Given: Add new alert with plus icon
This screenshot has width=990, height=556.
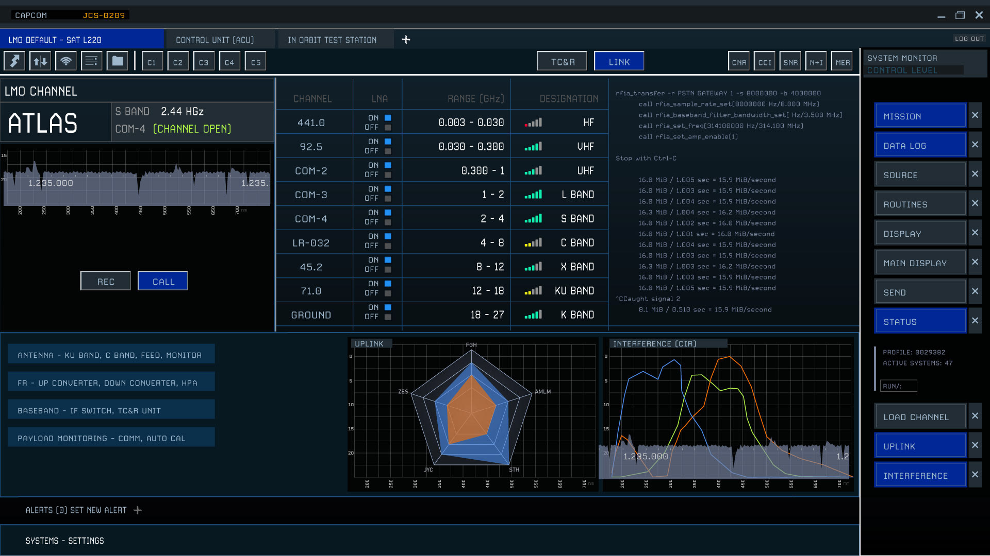Looking at the screenshot, I should click(x=137, y=510).
